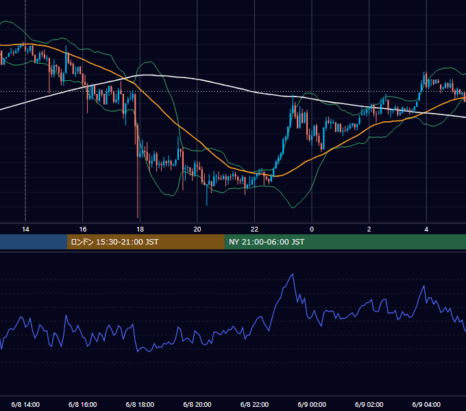466x411 pixels.
Task: Click the oscillator peak just before 6/9 00:00
Action: tap(293, 275)
